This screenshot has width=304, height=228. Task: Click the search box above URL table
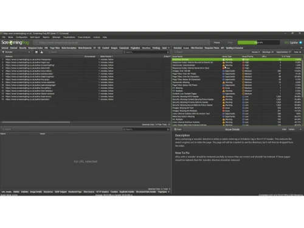click(x=146, y=52)
